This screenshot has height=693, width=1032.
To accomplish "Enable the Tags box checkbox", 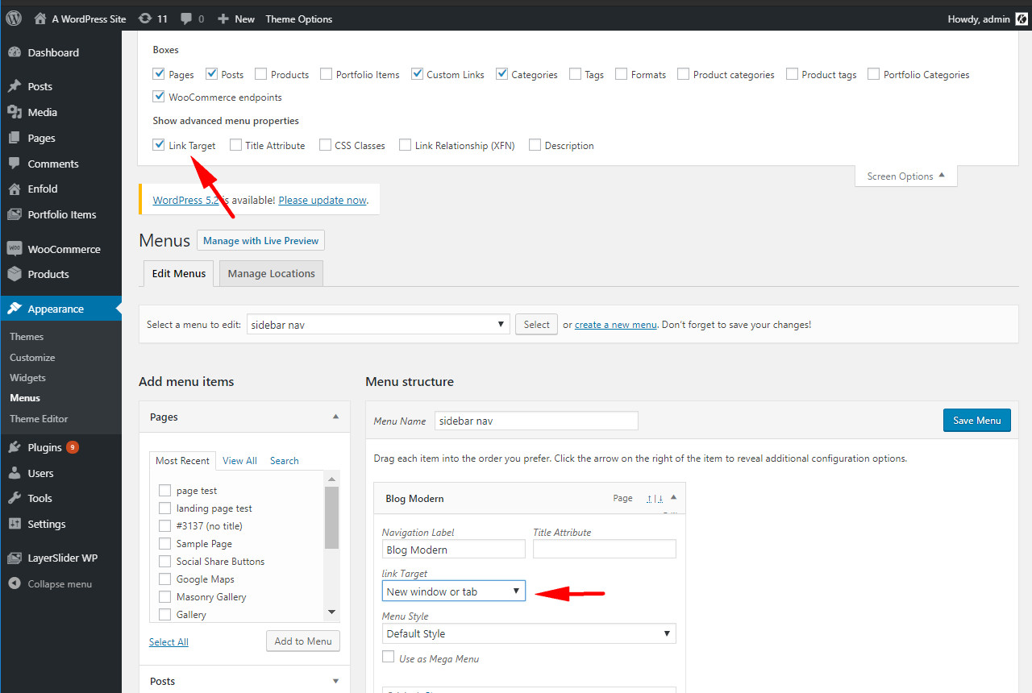I will tap(576, 74).
